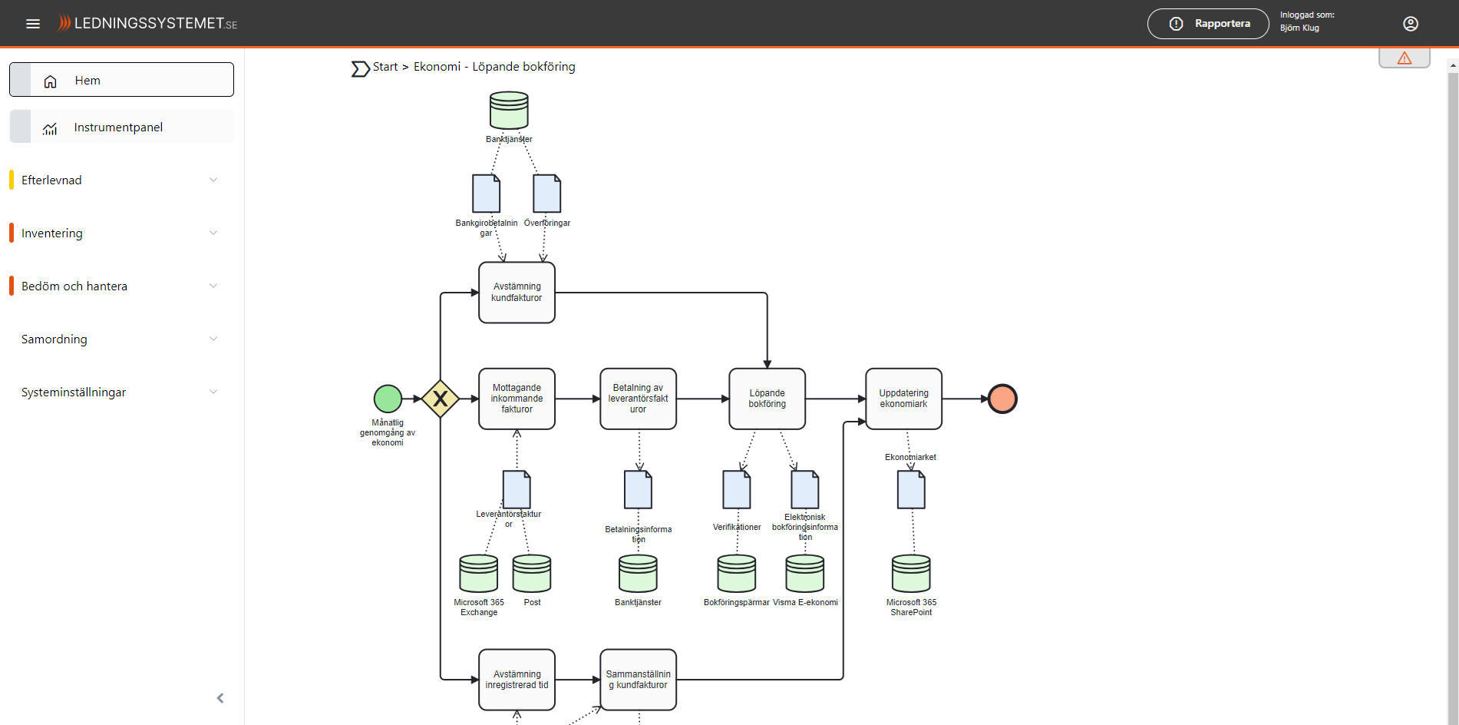Collapse the sidebar with left chevron
The height and width of the screenshot is (725, 1459).
click(x=220, y=698)
